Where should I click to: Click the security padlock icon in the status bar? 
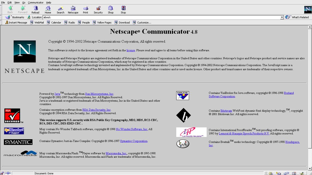pos(2,173)
